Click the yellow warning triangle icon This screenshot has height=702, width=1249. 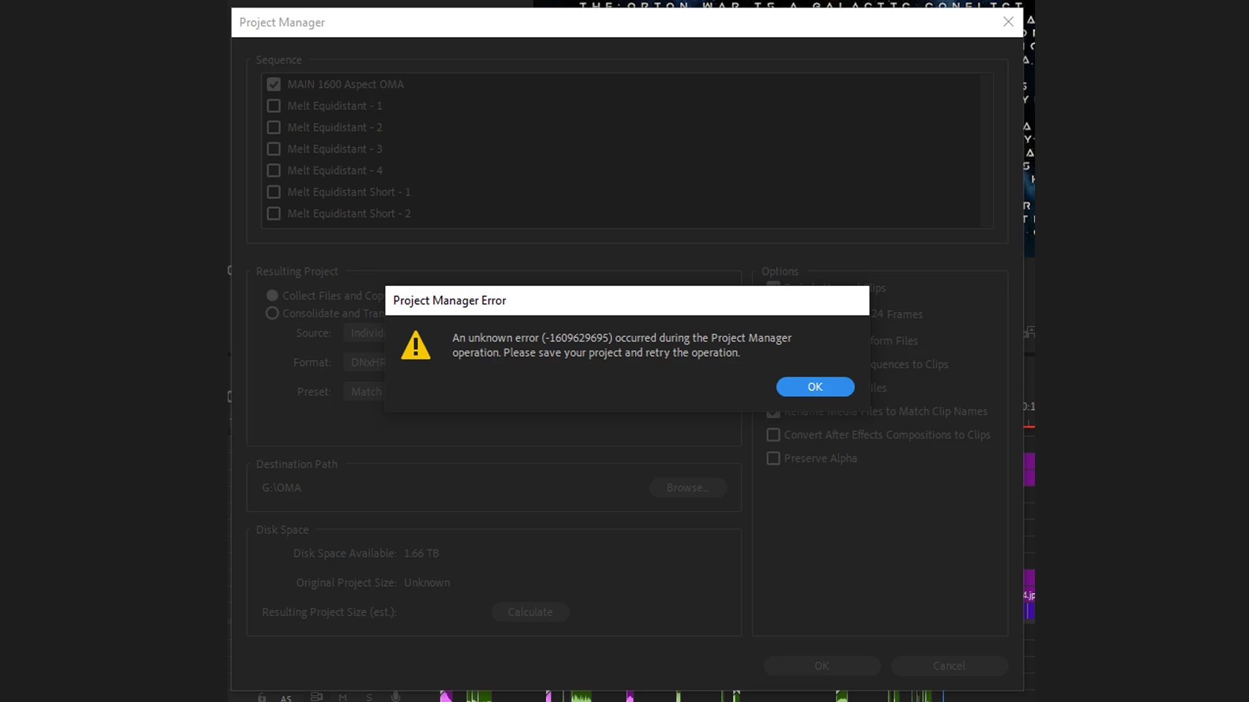click(x=416, y=345)
